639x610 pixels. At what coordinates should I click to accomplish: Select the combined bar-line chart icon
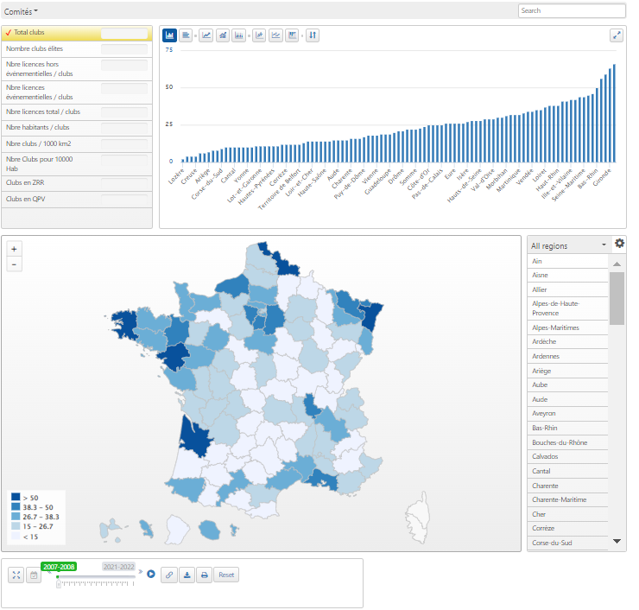tap(223, 35)
